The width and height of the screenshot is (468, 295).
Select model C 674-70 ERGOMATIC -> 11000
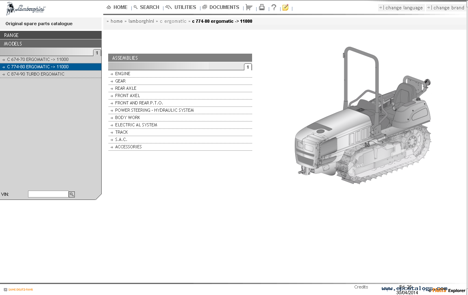click(51, 59)
